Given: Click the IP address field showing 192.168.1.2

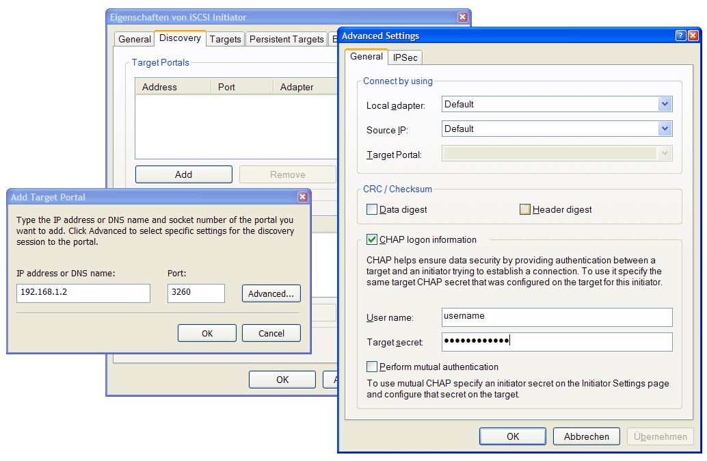Looking at the screenshot, I should 83,293.
